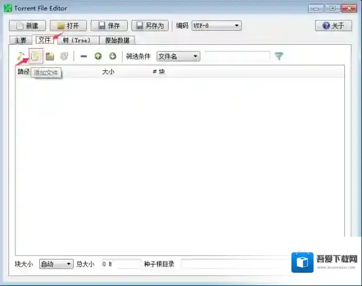Sort by the # 块 column header

tap(159, 72)
